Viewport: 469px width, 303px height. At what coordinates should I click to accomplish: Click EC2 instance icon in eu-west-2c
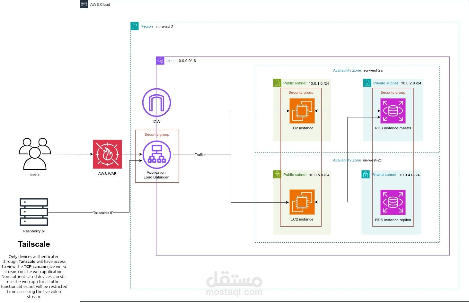(x=302, y=202)
